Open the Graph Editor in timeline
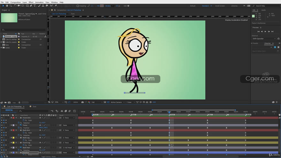Viewport: 281px width, 158px height. (74, 111)
